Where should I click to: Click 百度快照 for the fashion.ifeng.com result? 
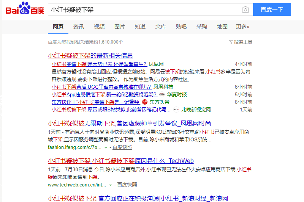[122, 147]
